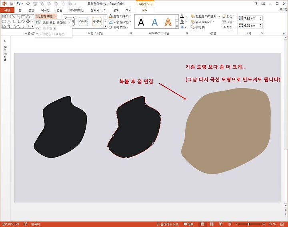Image resolution: width=288 pixels, height=227 pixels.
Task: Switch to Reading view
Action: [220, 224]
